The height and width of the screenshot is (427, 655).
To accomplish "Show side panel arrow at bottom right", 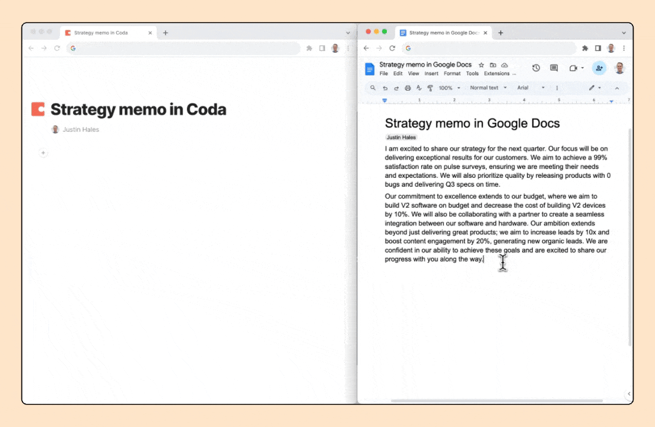I will [x=629, y=394].
